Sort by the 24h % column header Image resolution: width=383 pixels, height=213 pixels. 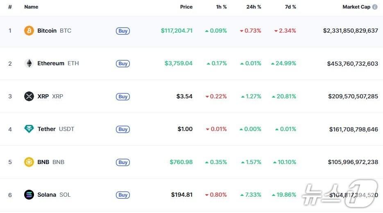click(x=254, y=7)
